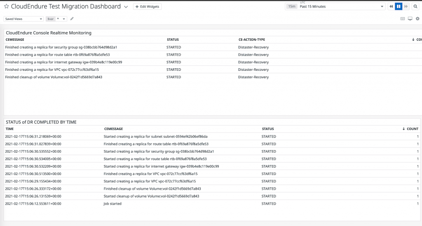
Task: Click Distaster-Recovery in the security group row
Action: (x=253, y=47)
